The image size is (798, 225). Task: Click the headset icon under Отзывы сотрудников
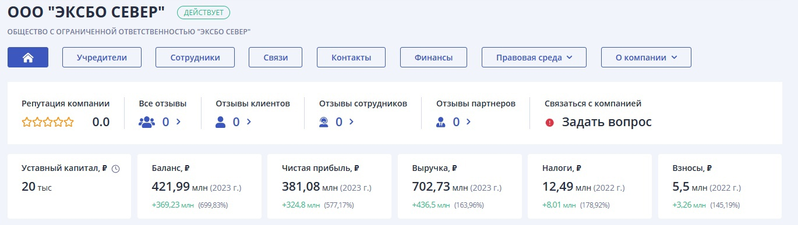pos(324,122)
